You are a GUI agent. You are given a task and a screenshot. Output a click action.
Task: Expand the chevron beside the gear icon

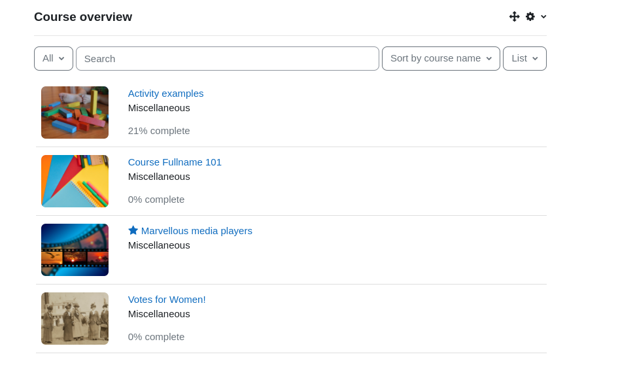(x=543, y=16)
